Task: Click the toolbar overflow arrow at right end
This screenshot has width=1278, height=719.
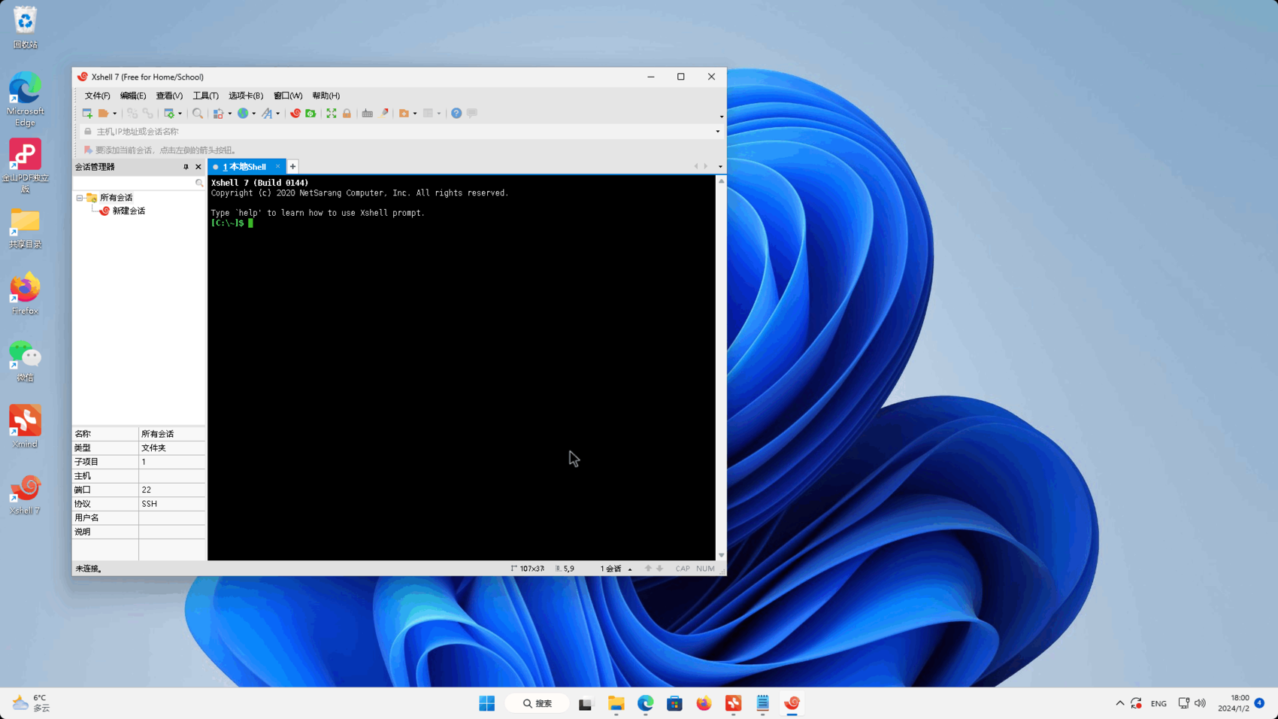Action: pyautogui.click(x=722, y=117)
